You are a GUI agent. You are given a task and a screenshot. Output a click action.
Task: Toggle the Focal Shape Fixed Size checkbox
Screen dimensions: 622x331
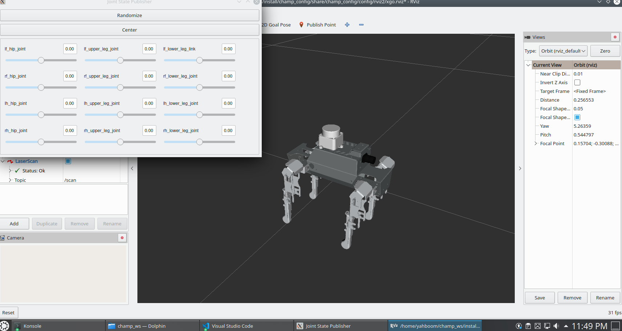577,117
